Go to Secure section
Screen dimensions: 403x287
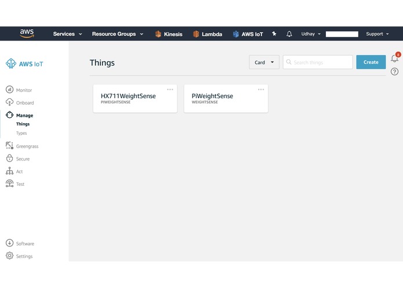coord(23,159)
